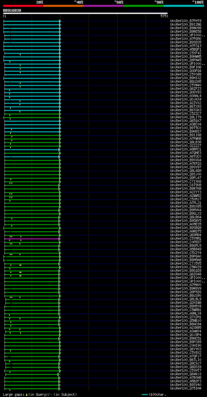This screenshot has width=207, height=397.
Task: Open UniRef100_B9FIH8
Action: tap(186, 67)
